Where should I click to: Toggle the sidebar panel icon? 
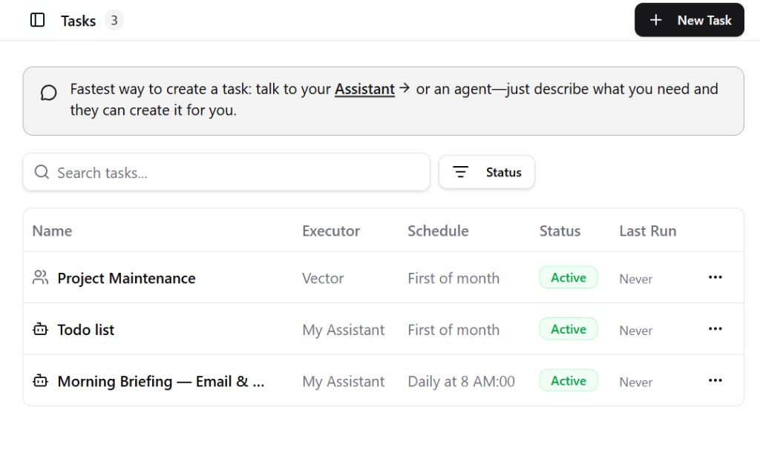(x=37, y=20)
